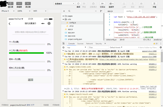Expand the pages folder
The width and height of the screenshot is (163, 107).
tap(63, 16)
